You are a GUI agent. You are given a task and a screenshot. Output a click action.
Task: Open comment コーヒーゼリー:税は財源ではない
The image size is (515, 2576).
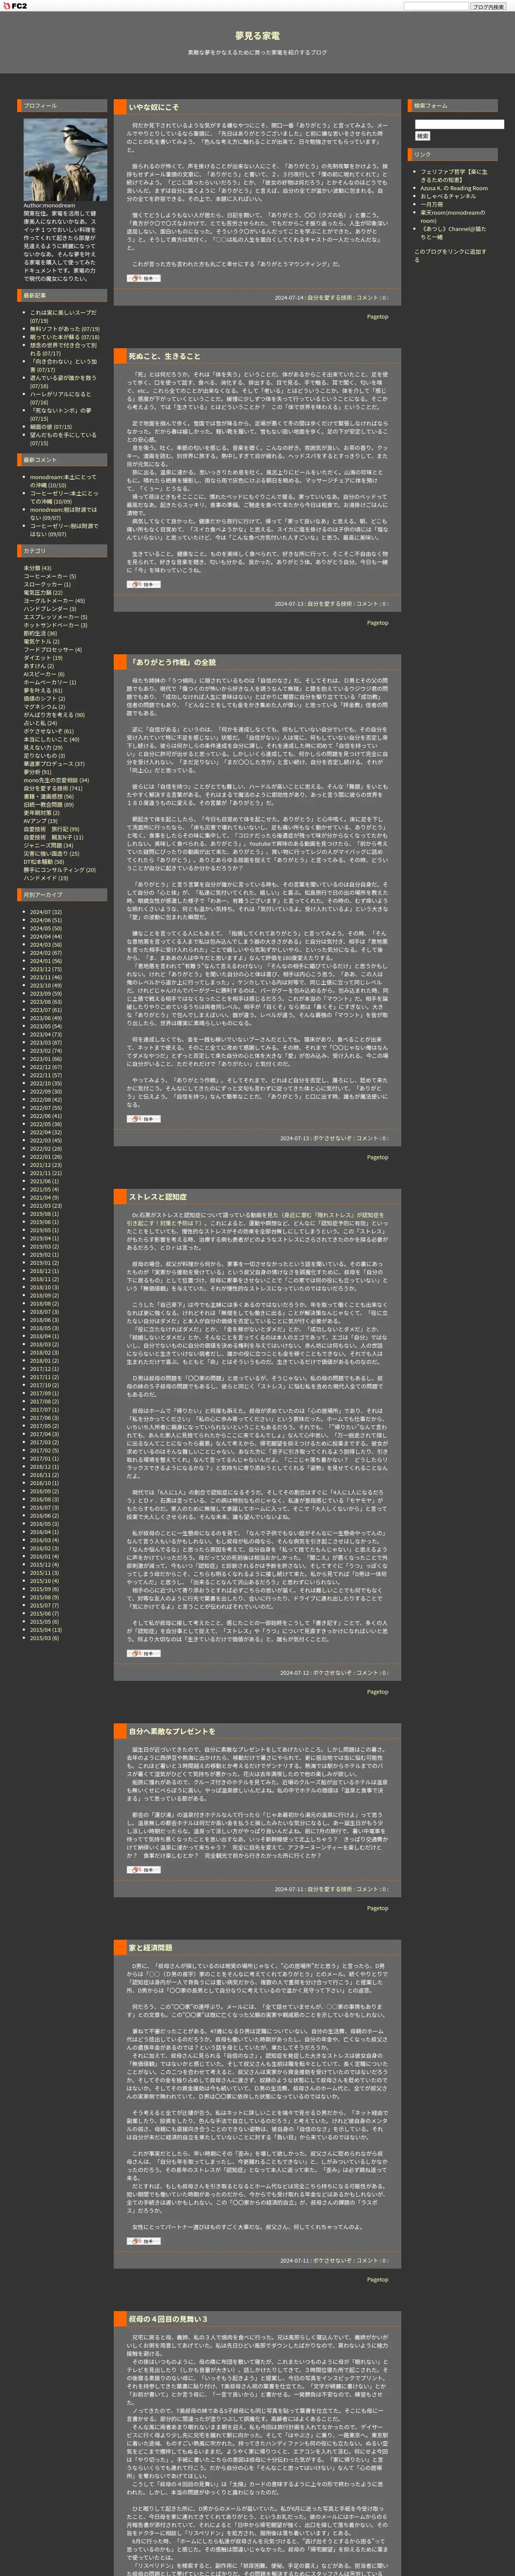click(64, 529)
